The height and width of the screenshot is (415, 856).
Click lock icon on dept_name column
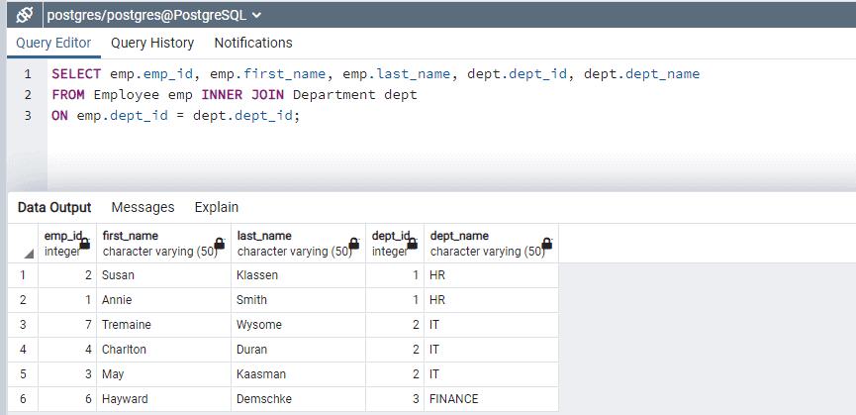click(546, 244)
